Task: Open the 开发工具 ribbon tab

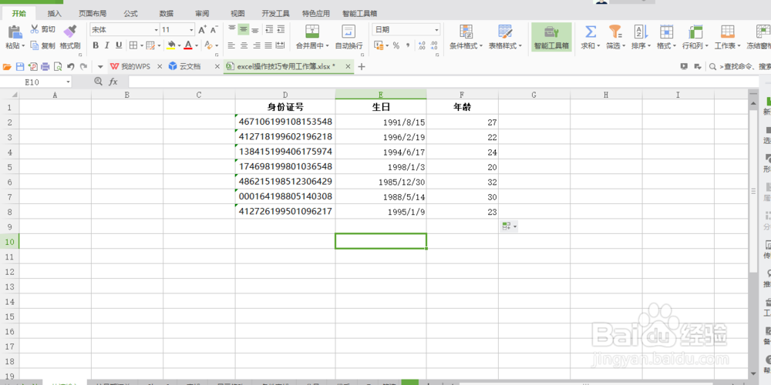Action: pyautogui.click(x=276, y=13)
